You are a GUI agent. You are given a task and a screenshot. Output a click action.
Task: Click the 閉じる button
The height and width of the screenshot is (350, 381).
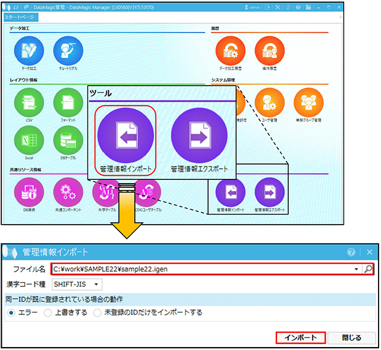[351, 338]
